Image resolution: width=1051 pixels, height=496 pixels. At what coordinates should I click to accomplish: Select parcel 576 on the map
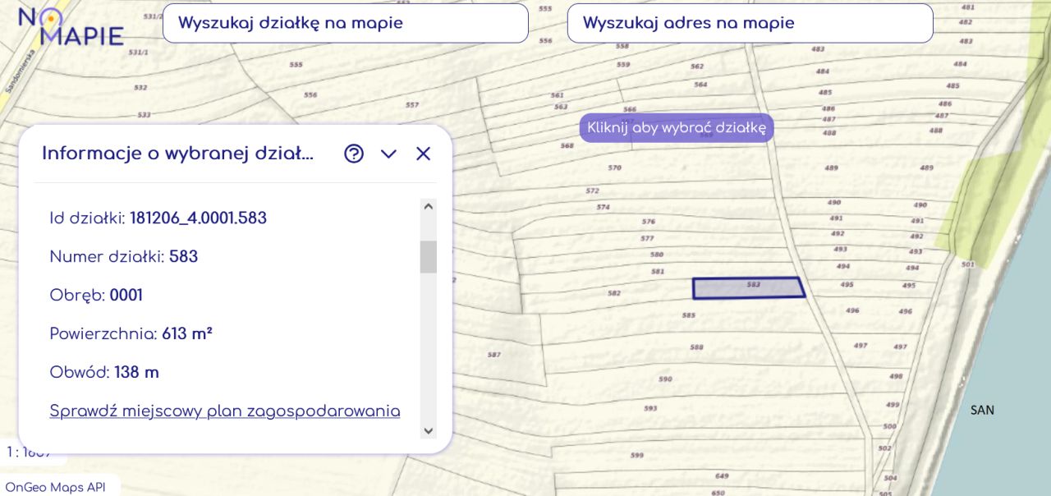pos(649,222)
